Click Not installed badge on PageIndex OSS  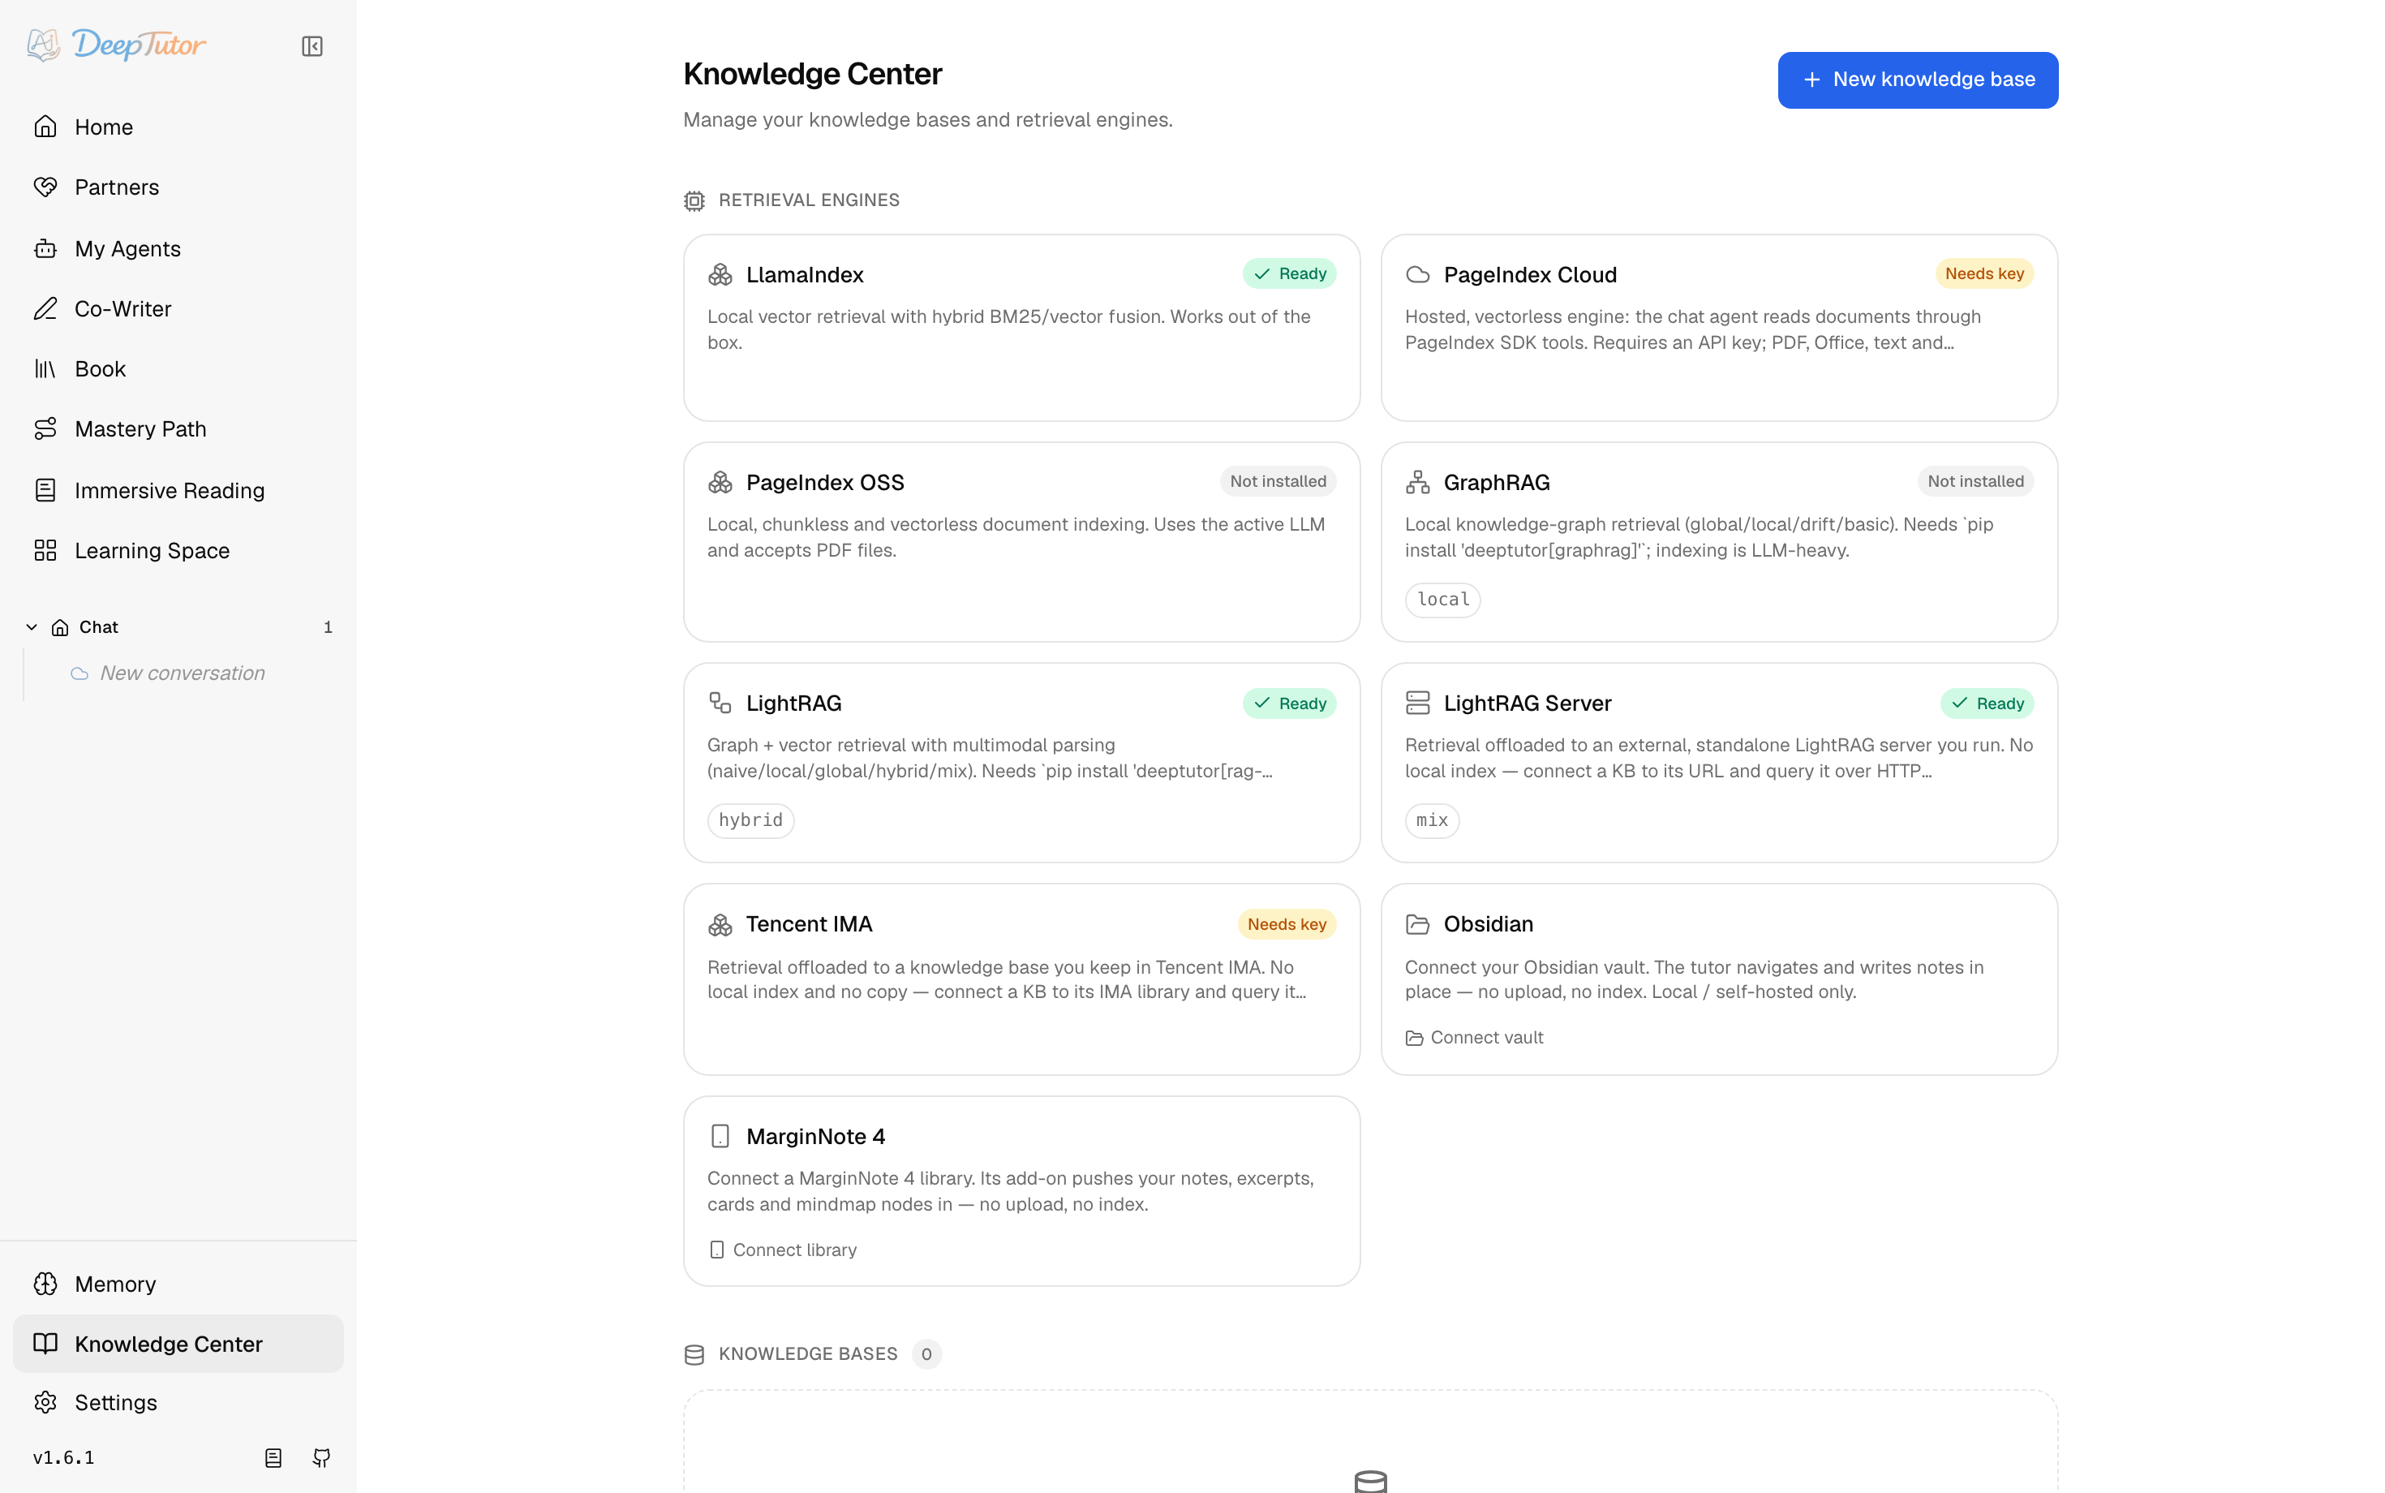click(1278, 481)
